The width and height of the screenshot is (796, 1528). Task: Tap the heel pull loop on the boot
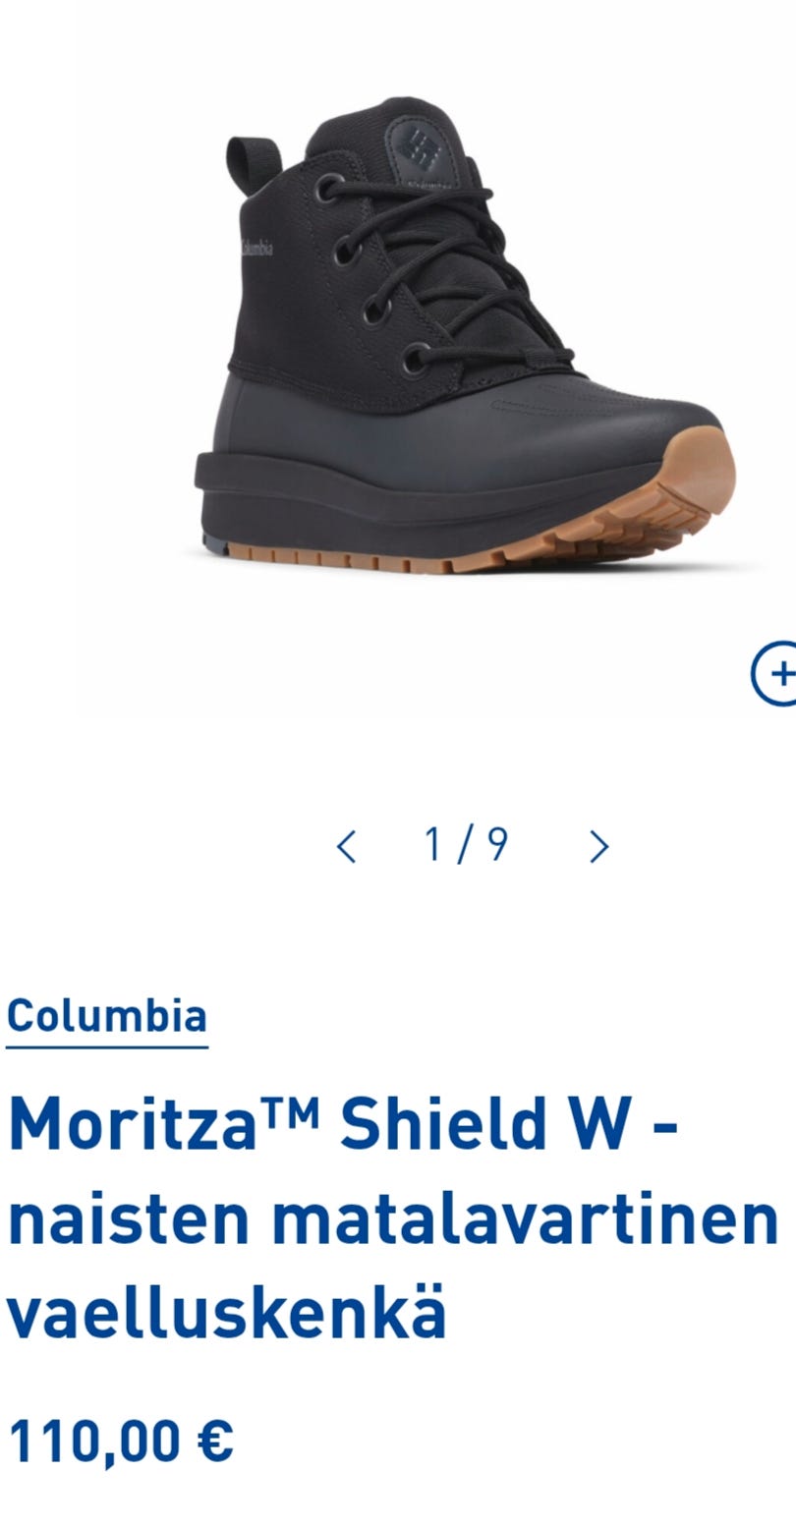click(254, 157)
